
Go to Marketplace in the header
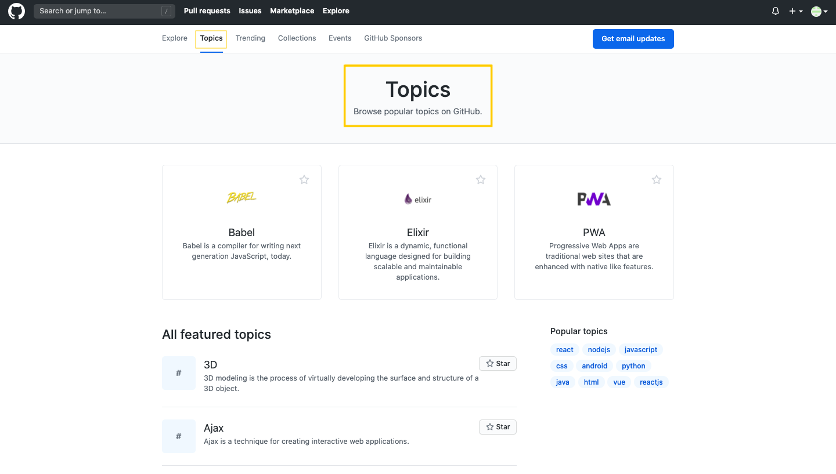tap(292, 11)
